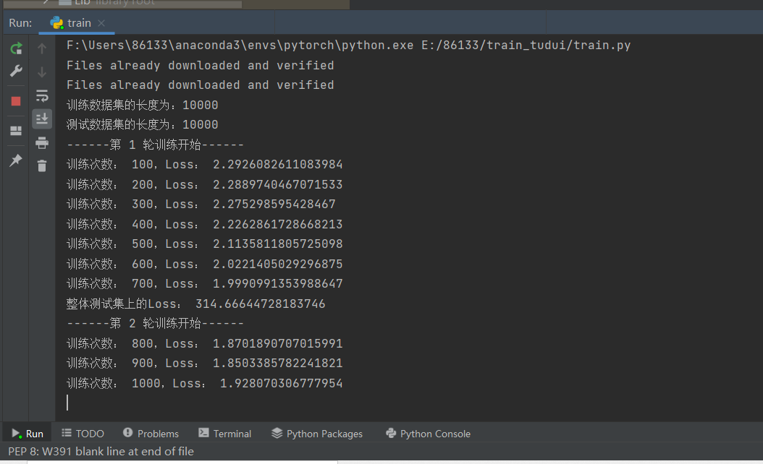The image size is (763, 464).
Task: Click the line with Loss 2.2926082611083984
Action: pos(204,164)
